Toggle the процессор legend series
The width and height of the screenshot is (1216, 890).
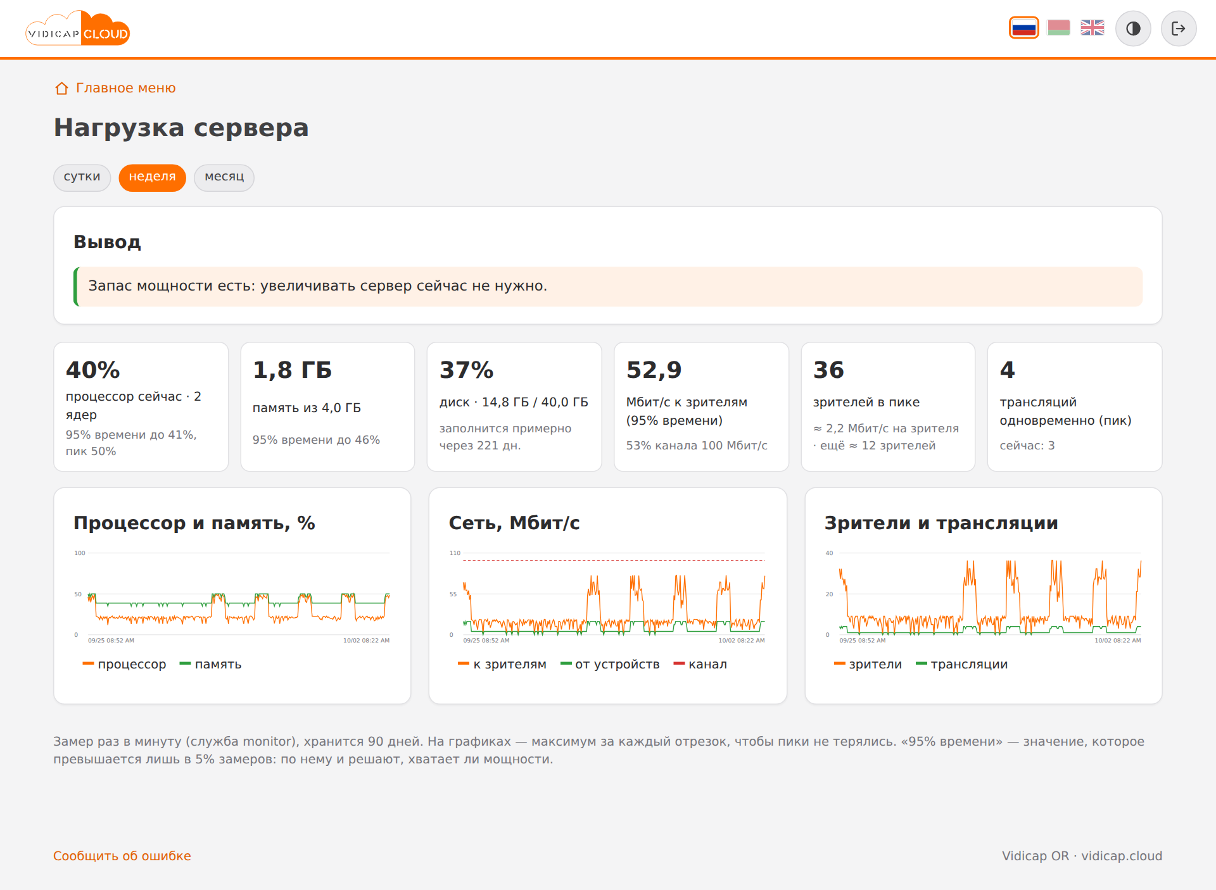124,664
